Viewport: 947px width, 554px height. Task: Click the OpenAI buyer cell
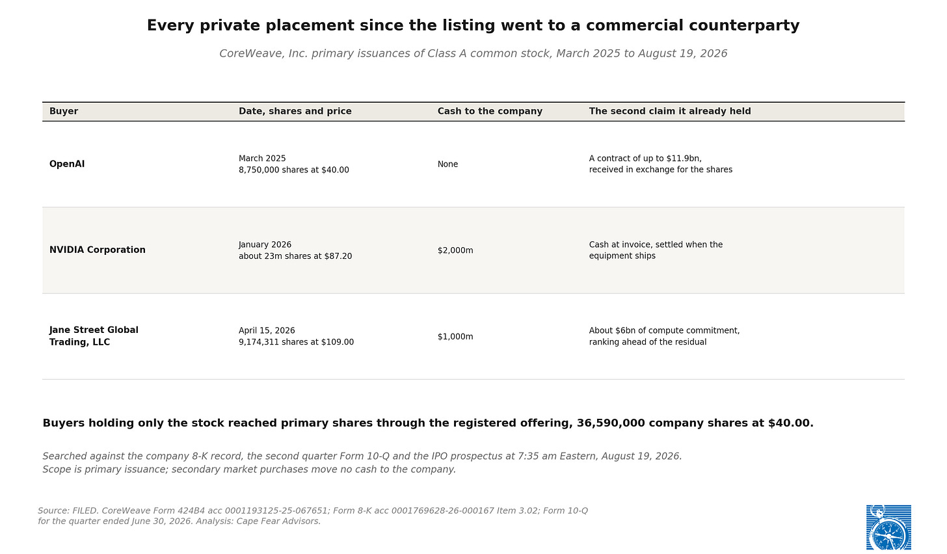[x=67, y=165]
